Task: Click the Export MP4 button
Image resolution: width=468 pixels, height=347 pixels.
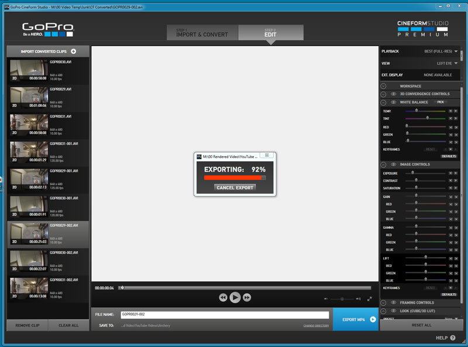Action: tap(356, 320)
